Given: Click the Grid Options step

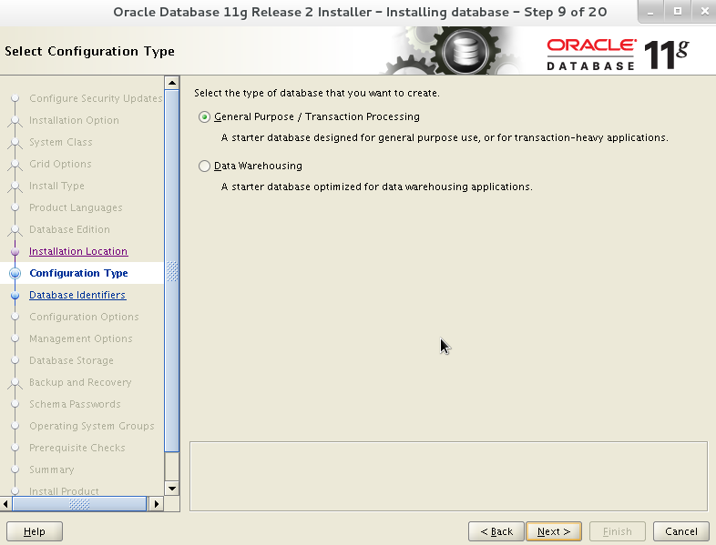Looking at the screenshot, I should click(60, 164).
